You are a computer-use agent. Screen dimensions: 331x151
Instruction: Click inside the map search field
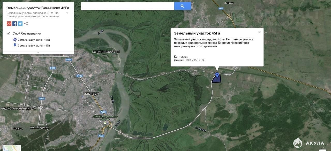[x=127, y=6]
